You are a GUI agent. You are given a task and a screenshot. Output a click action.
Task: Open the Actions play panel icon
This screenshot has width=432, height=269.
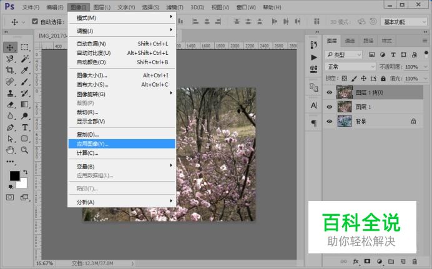pos(314,57)
